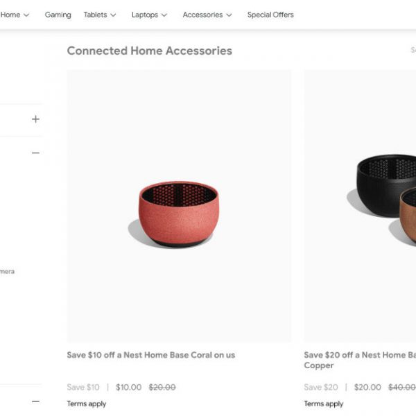Image resolution: width=416 pixels, height=416 pixels.
Task: Open the Gaming navigation item
Action: click(58, 15)
